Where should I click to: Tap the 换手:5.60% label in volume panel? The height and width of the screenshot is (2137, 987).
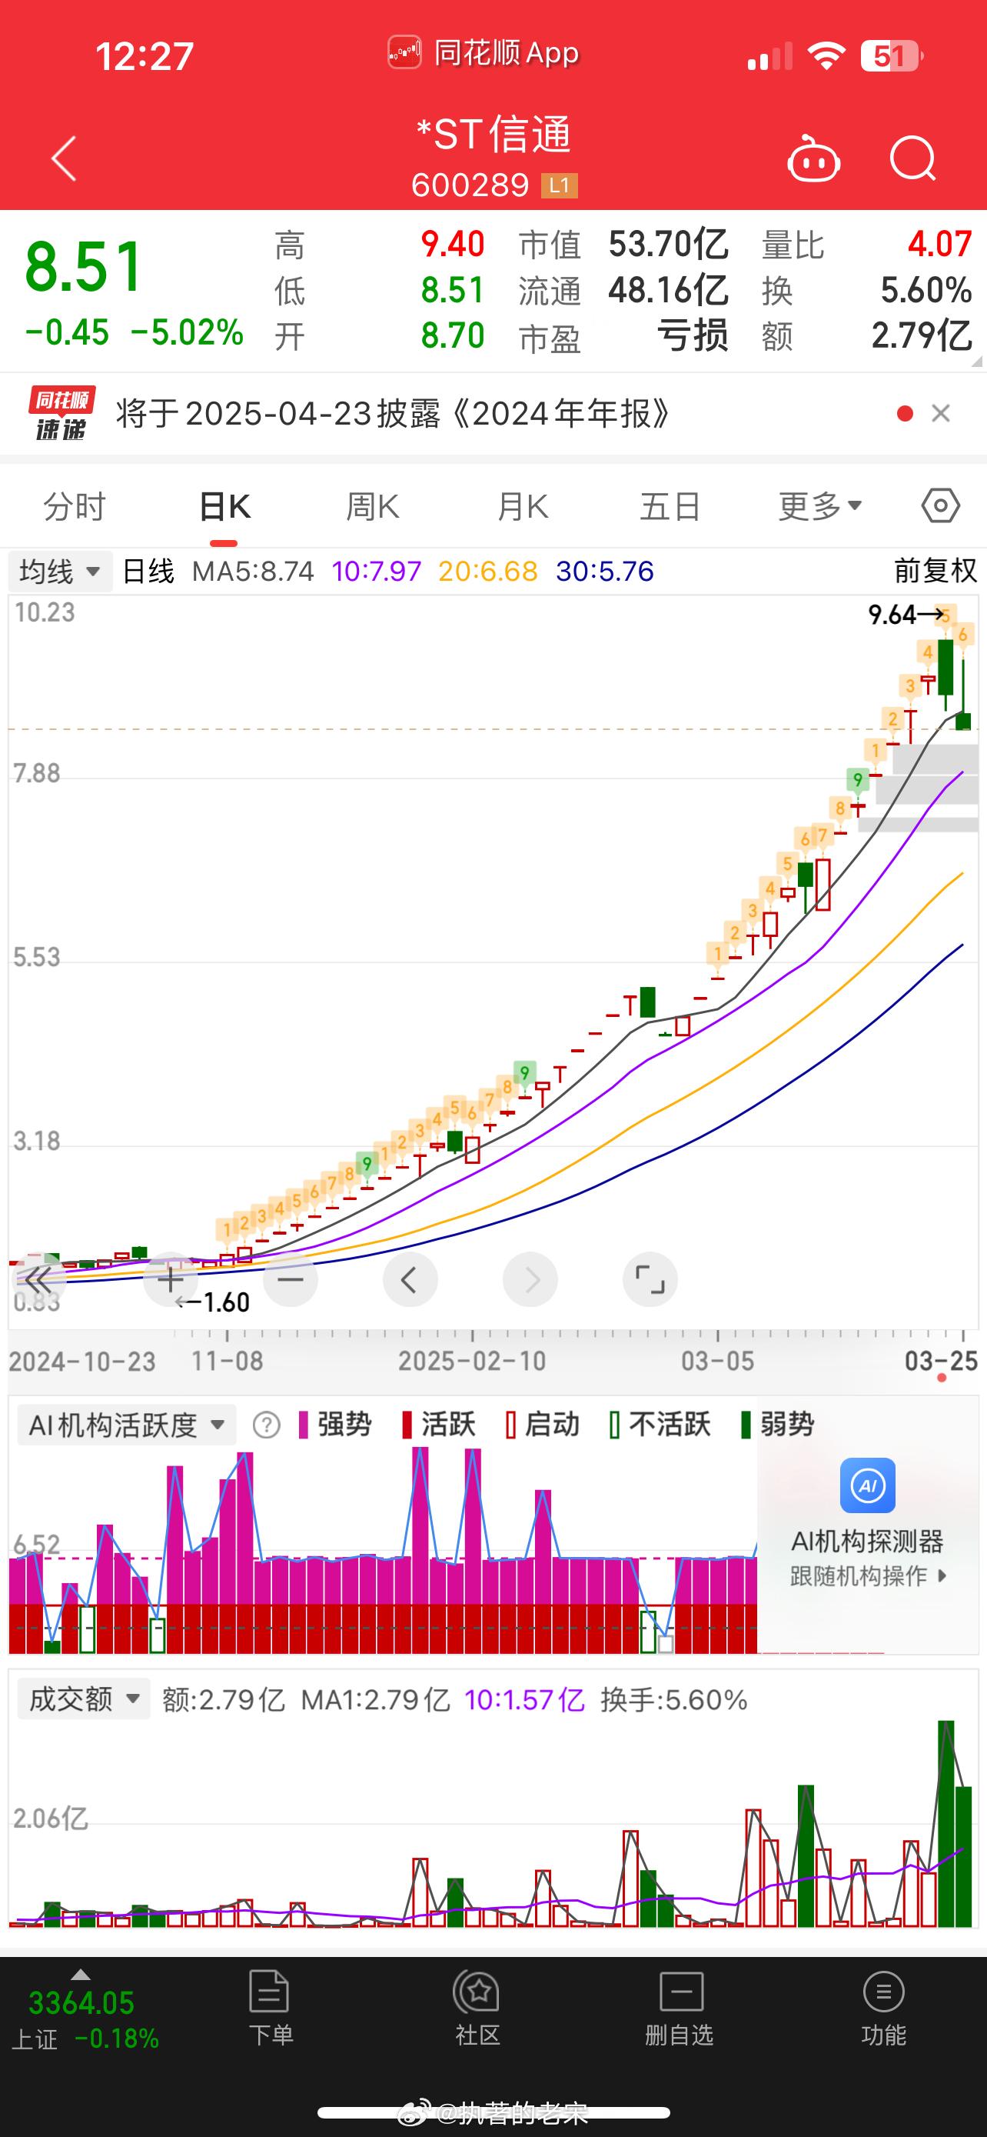(673, 1700)
